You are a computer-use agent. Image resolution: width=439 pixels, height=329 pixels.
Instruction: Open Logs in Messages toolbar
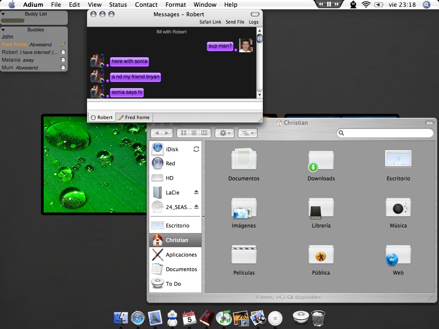(x=254, y=22)
